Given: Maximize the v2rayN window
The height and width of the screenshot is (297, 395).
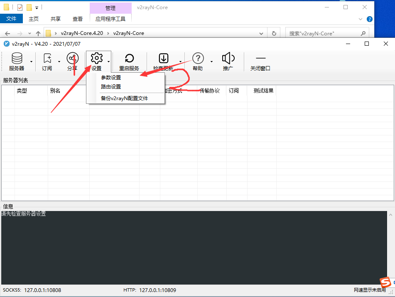Looking at the screenshot, I should pyautogui.click(x=367, y=44).
